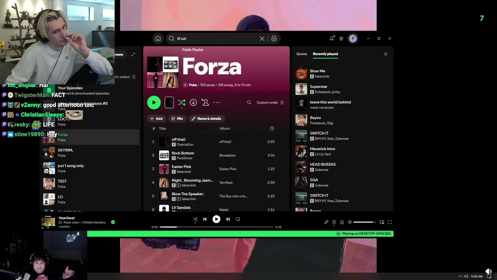
Task: Open the Browse icon beside search bar
Action: (274, 38)
